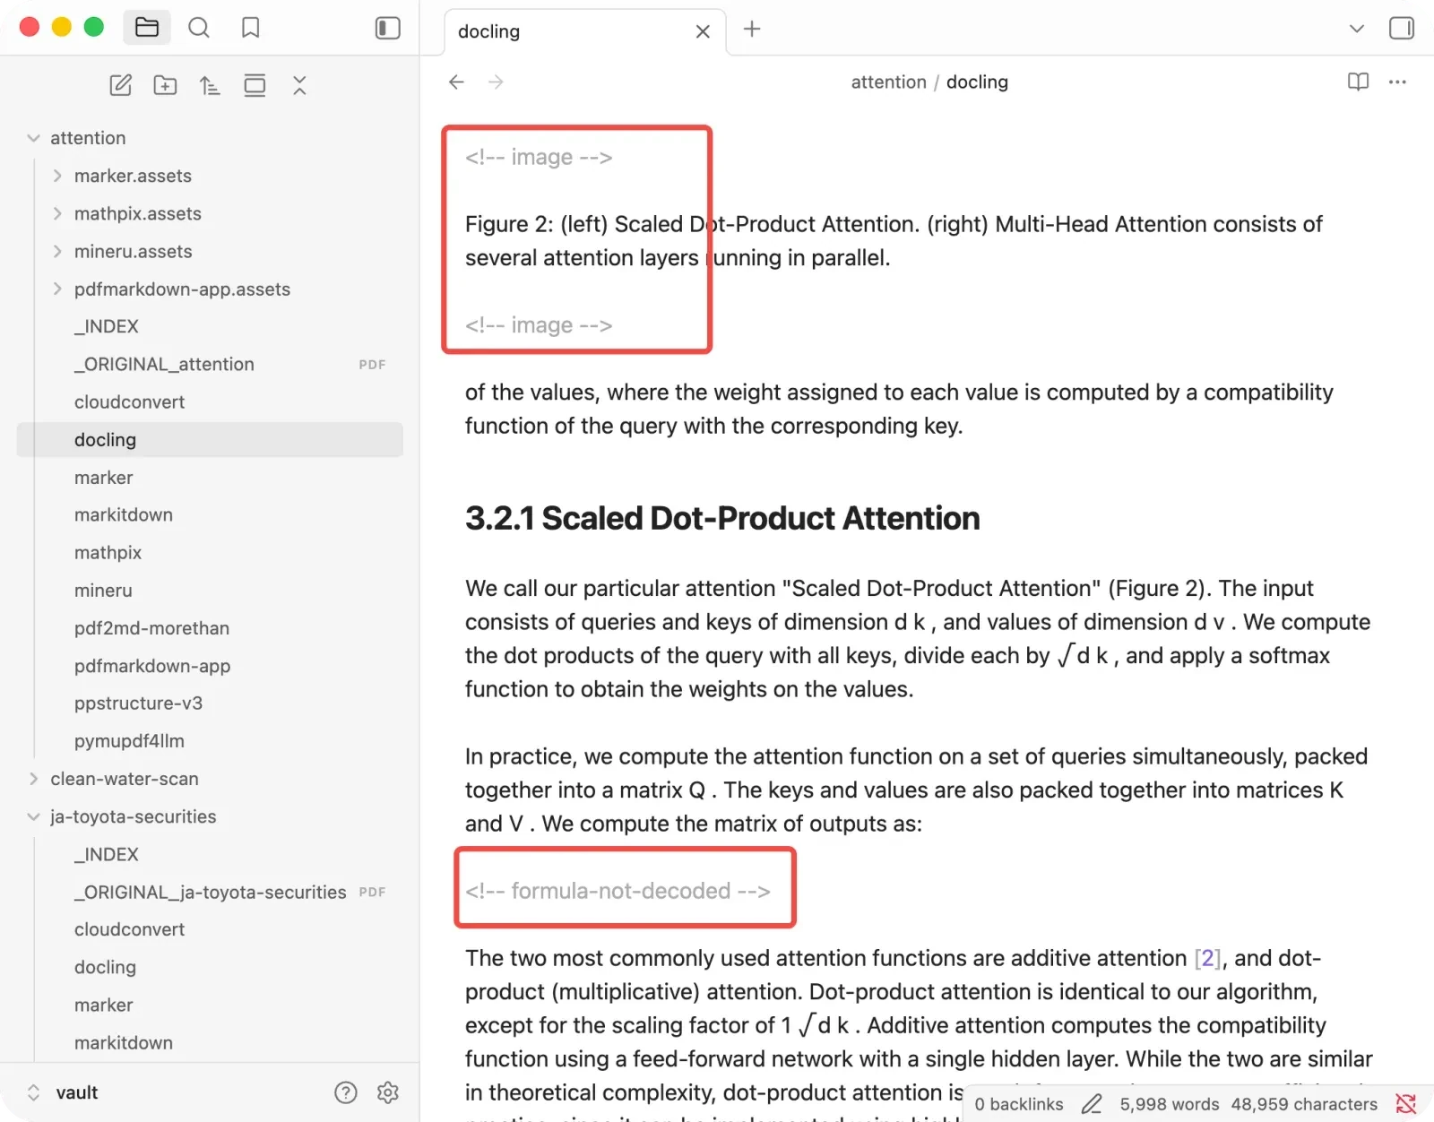Click attention breadcrumb link
1434x1122 pixels.
[888, 82]
